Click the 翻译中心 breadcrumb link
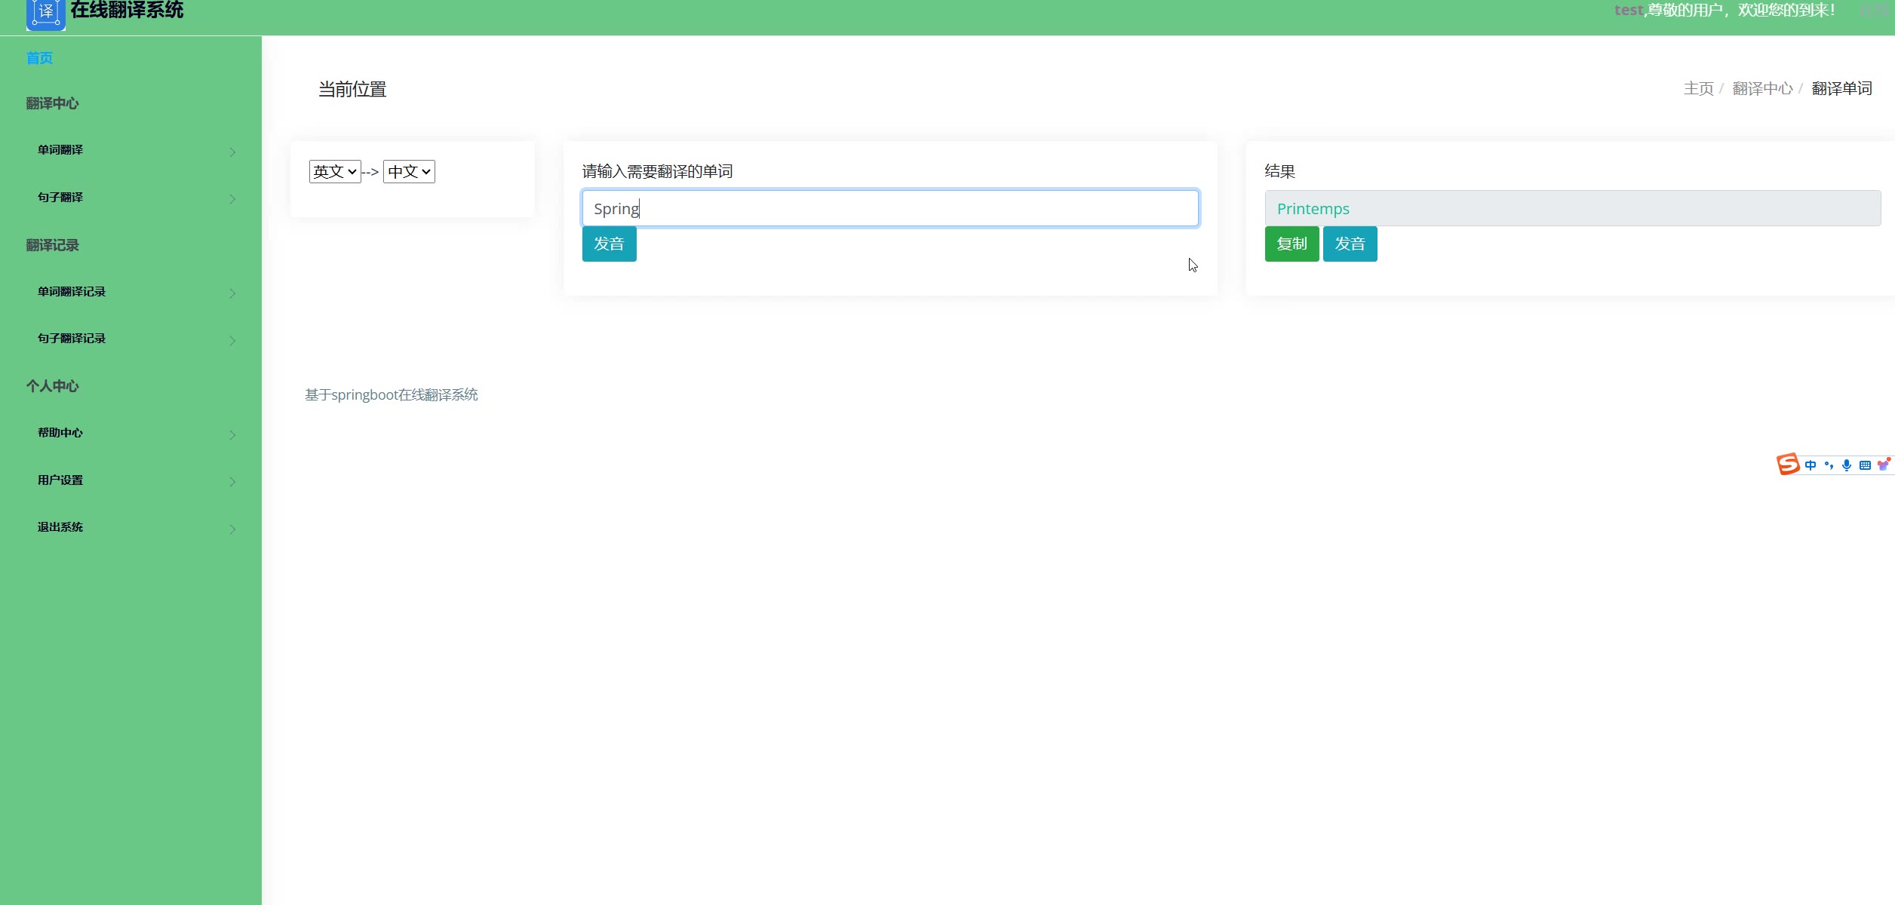The height and width of the screenshot is (905, 1895). pos(1762,88)
